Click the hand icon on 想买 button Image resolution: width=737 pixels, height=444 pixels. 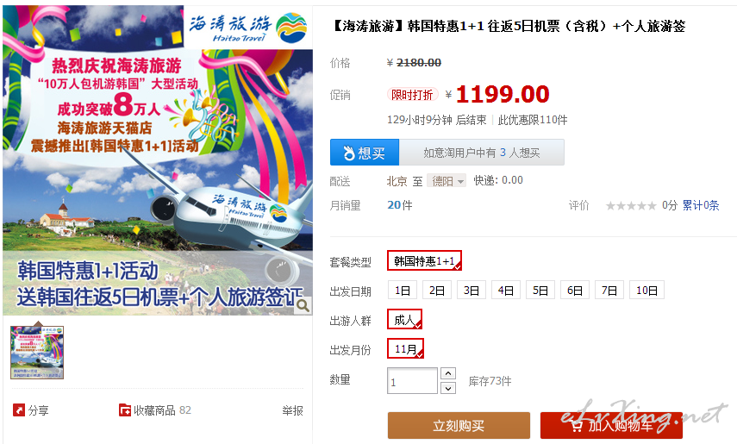pos(348,153)
